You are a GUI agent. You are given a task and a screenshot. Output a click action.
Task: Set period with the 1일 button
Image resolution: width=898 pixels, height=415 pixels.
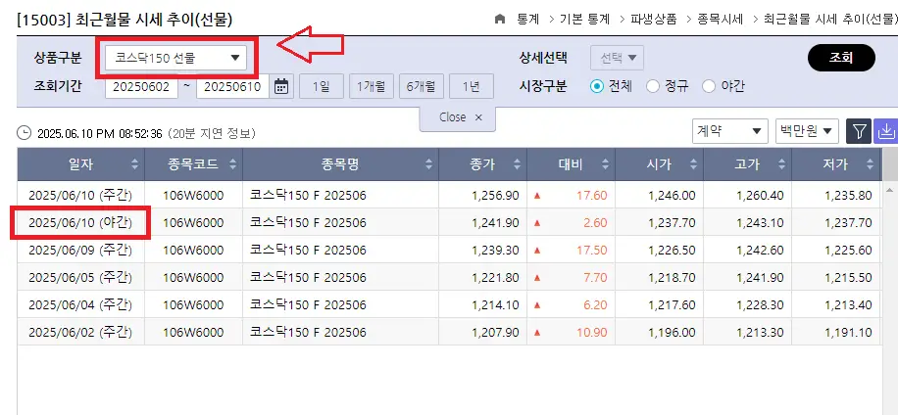click(x=322, y=86)
